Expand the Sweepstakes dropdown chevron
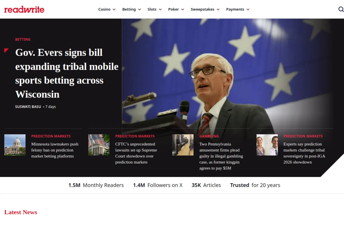Screen dimensions: 344x229 point(218,9)
